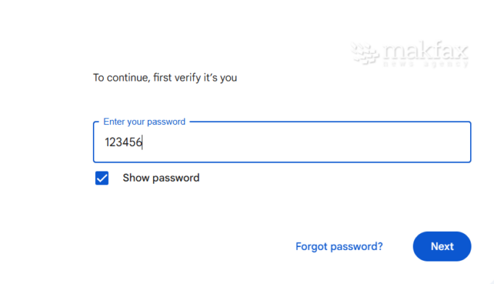The height and width of the screenshot is (284, 494).
Task: Click the Next button
Action: coord(442,246)
